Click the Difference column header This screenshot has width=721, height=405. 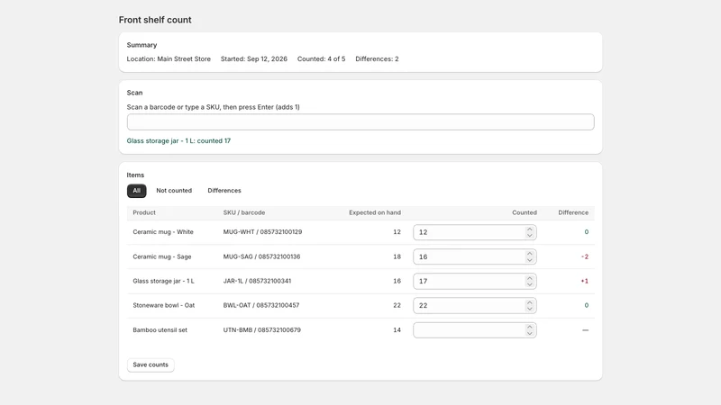[573, 212]
